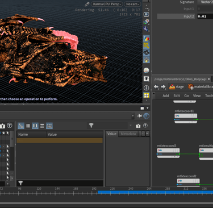Open the No cam camera menu

click(x=132, y=4)
